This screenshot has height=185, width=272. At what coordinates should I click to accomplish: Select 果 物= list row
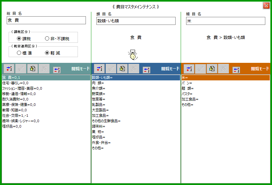pos(136,132)
